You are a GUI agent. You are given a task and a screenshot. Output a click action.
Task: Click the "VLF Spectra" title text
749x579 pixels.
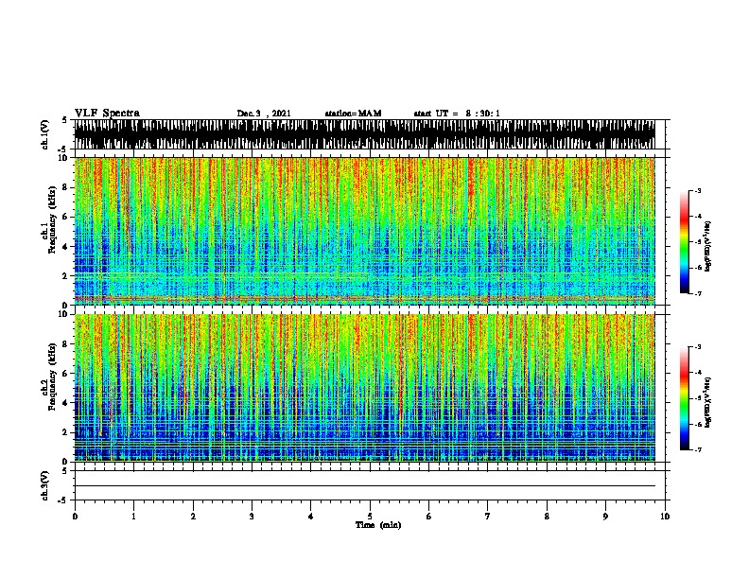[x=107, y=114]
